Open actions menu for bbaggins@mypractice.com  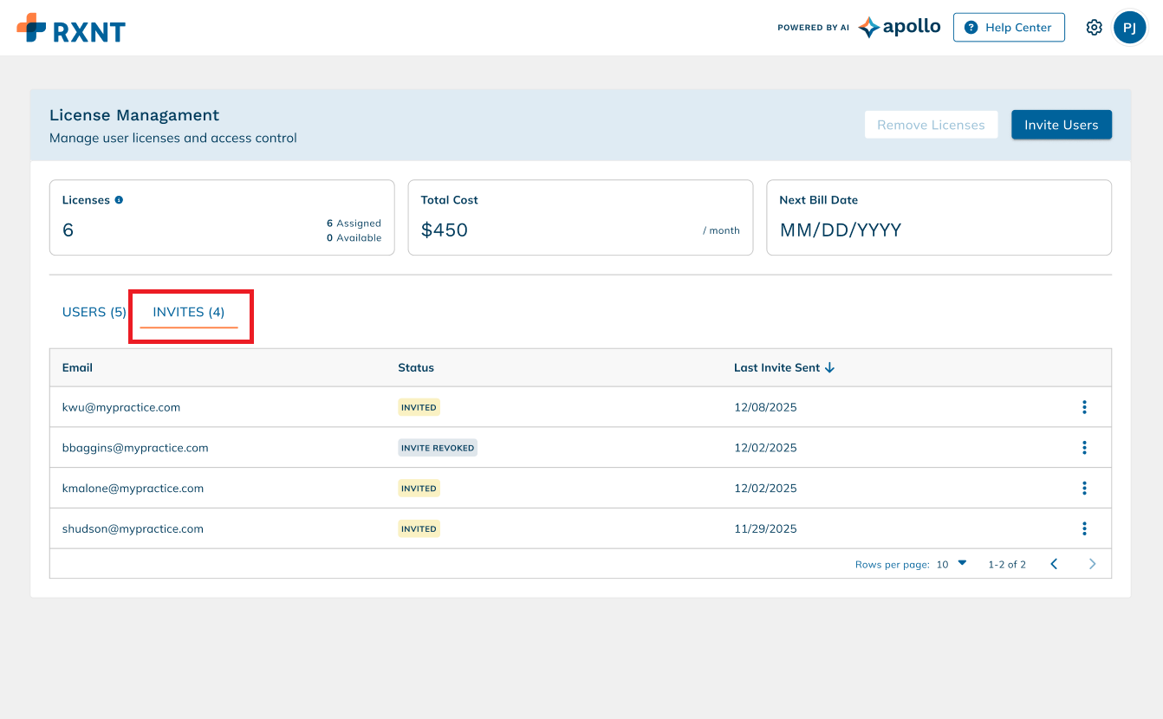point(1084,448)
